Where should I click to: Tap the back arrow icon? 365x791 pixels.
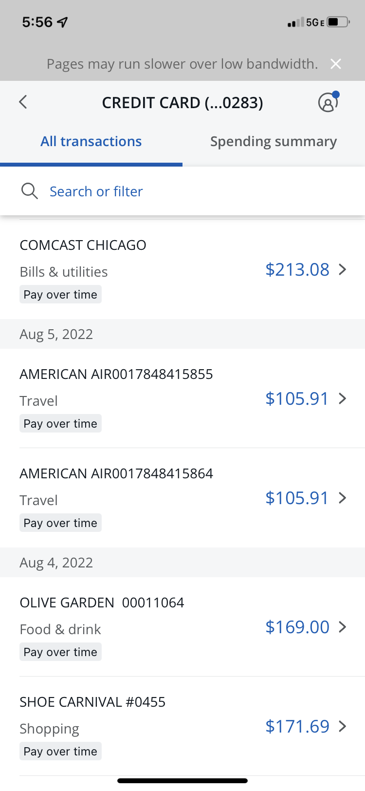pos(23,102)
